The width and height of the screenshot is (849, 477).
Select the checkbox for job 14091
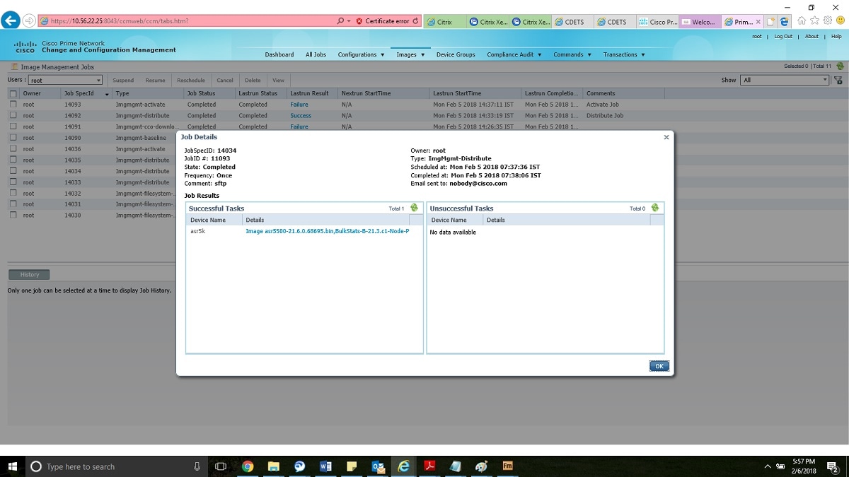pyautogui.click(x=13, y=126)
